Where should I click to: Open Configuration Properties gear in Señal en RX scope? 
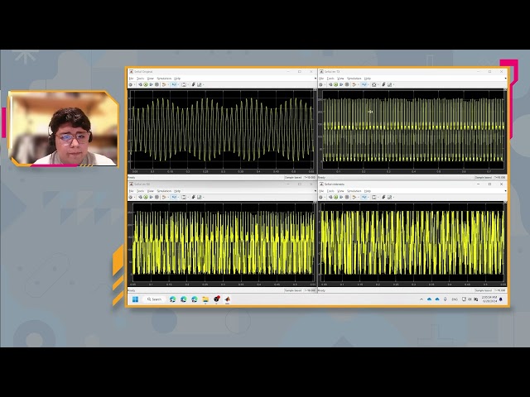click(x=131, y=197)
